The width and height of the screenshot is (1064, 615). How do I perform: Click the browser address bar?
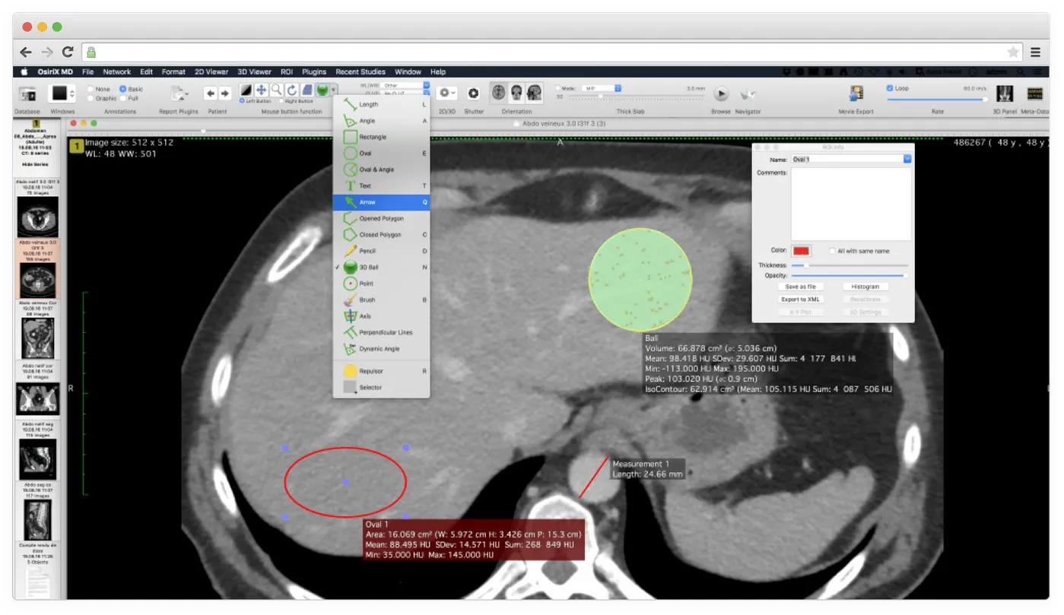(553, 52)
